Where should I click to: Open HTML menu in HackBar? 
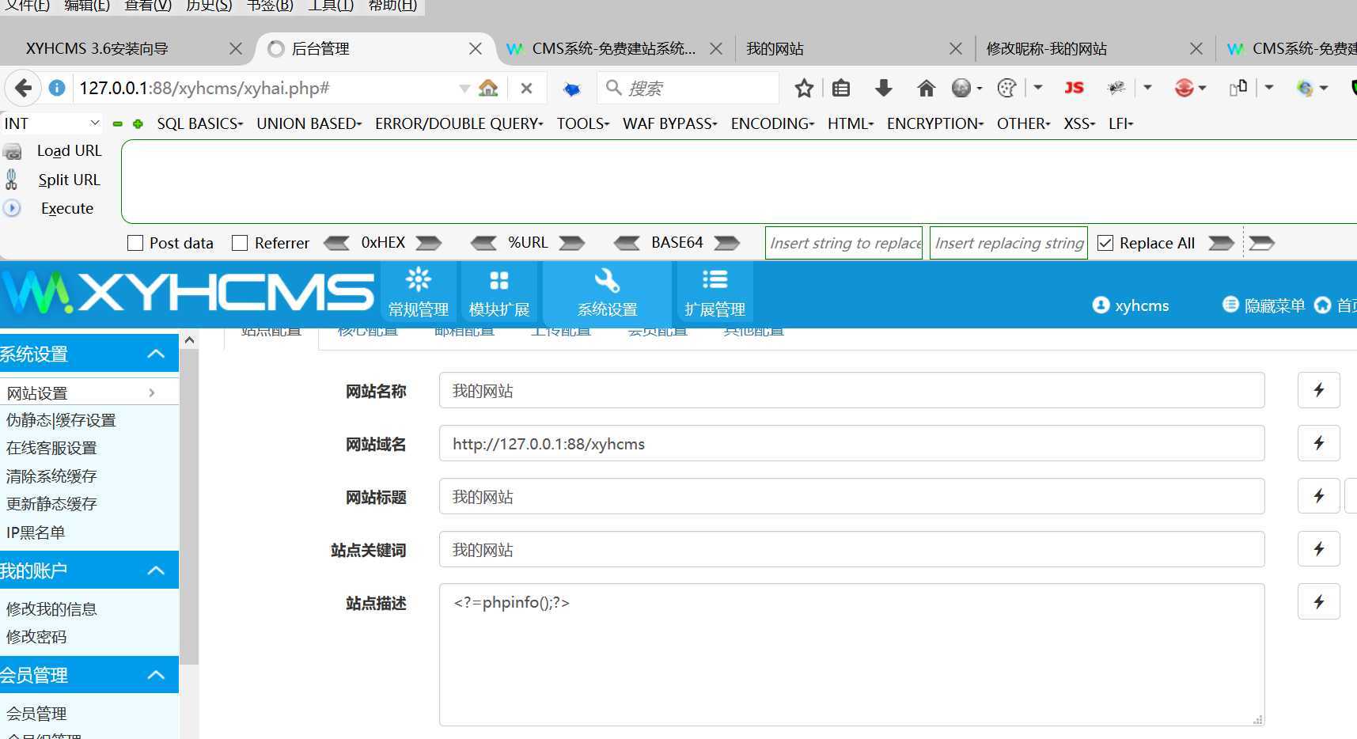coord(851,123)
